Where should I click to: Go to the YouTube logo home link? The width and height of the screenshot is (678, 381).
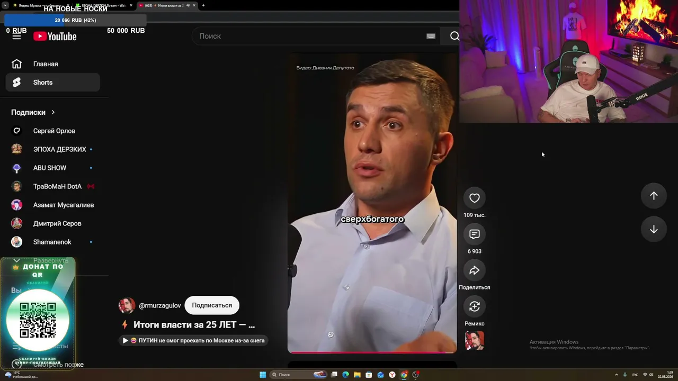click(55, 36)
